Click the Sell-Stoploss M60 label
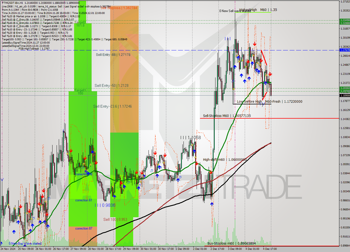 (x=227, y=116)
